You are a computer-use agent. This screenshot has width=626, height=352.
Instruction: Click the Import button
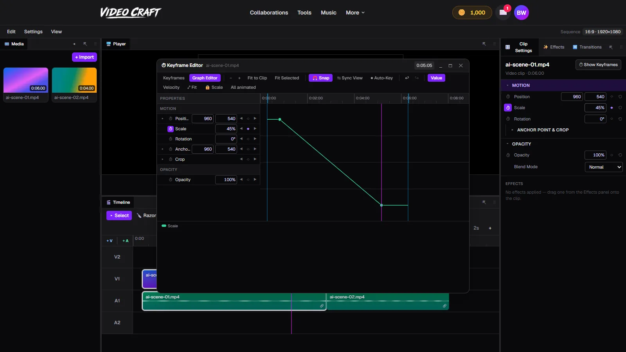[85, 57]
